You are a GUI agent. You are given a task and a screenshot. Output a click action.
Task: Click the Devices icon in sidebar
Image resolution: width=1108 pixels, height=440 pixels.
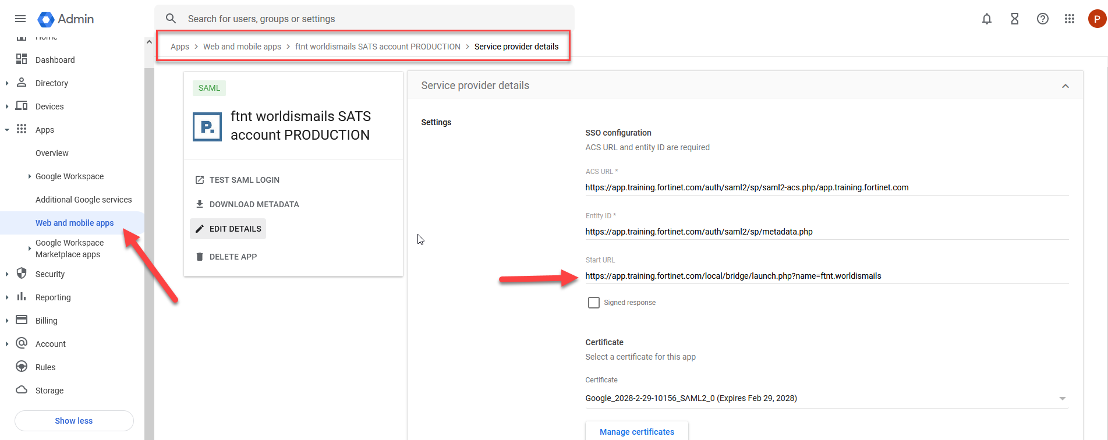click(x=22, y=106)
